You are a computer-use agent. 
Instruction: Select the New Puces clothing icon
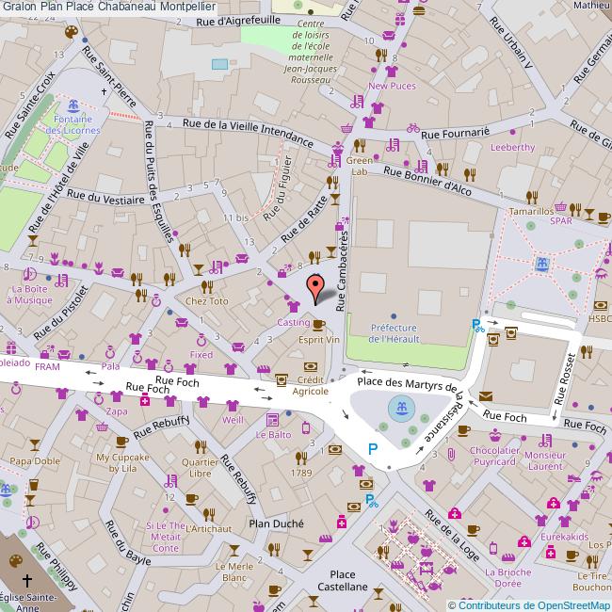pyautogui.click(x=393, y=70)
